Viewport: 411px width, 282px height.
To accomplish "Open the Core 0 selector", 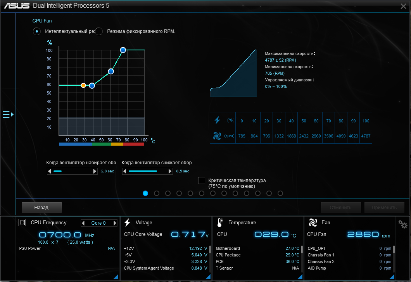I will tap(98, 223).
